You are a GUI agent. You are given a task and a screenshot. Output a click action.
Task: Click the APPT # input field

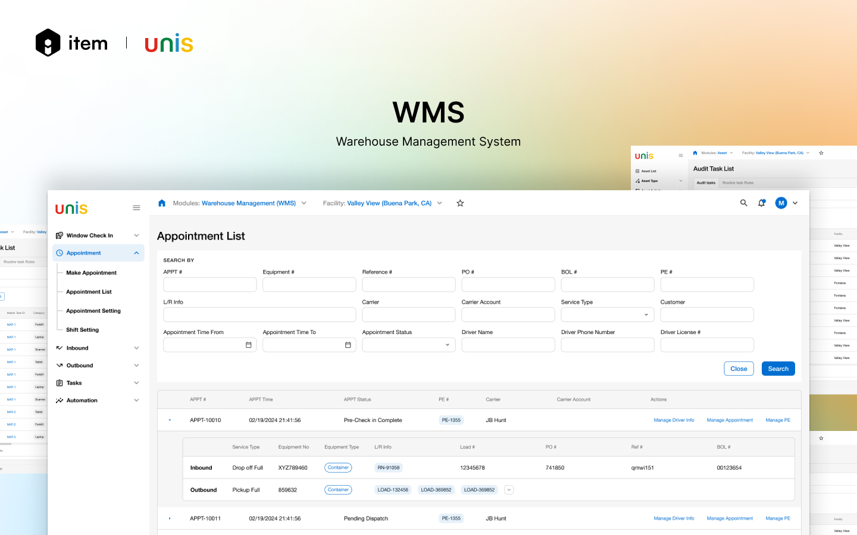pyautogui.click(x=210, y=285)
